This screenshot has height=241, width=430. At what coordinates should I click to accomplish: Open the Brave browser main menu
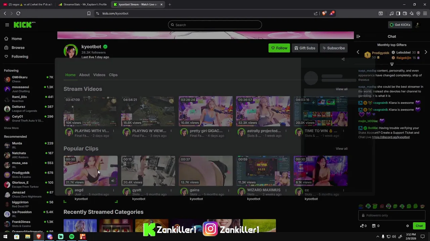click(425, 13)
